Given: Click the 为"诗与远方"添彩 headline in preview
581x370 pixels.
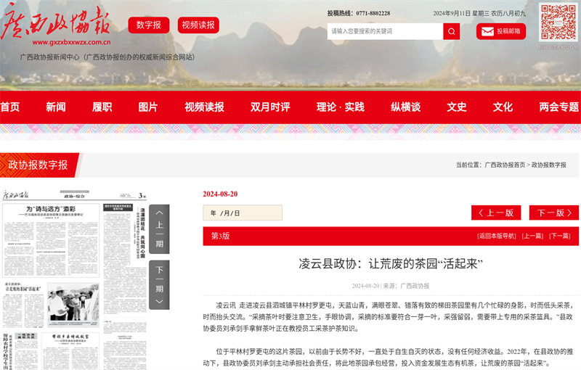Looking at the screenshot, I should [x=51, y=209].
